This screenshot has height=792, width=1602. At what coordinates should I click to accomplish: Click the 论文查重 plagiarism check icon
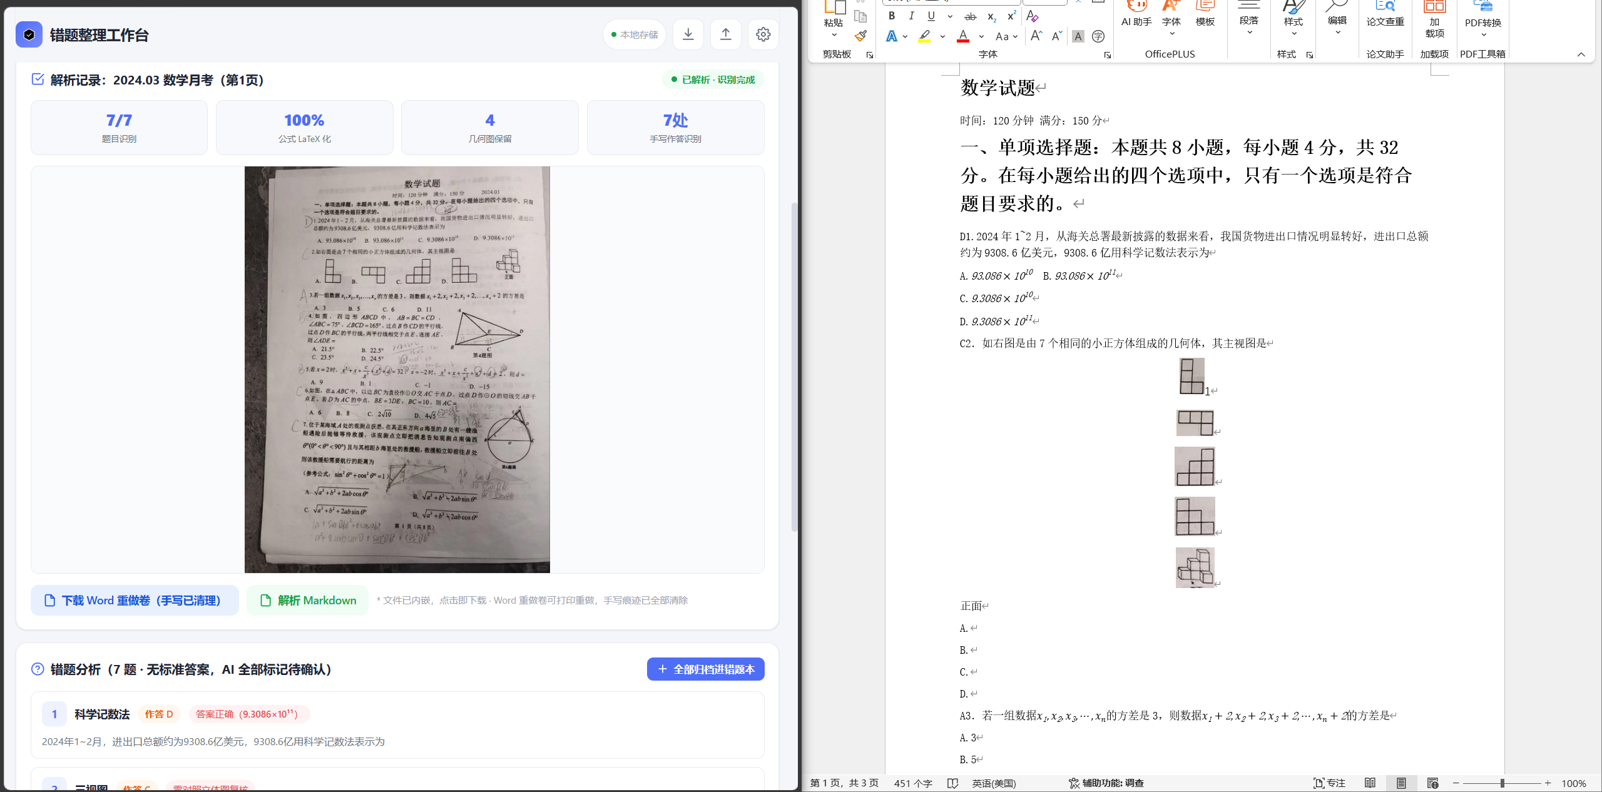[x=1385, y=14]
